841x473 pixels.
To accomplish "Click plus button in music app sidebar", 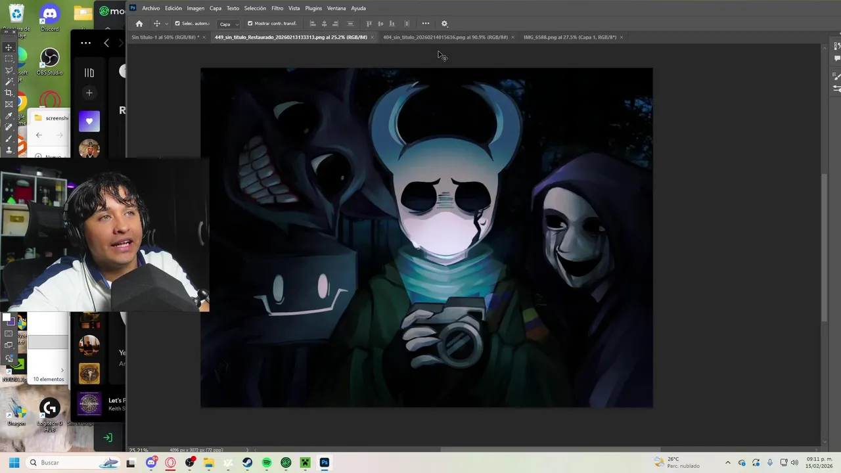I will coord(89,93).
